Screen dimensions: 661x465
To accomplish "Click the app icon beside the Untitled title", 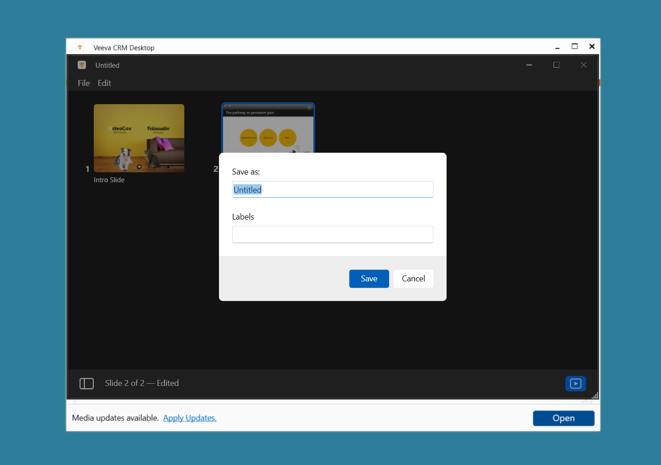I will (x=82, y=65).
